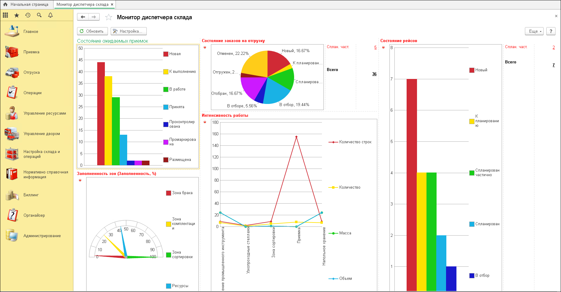Open the Биллинг section icon
This screenshot has height=292, width=561.
point(12,195)
